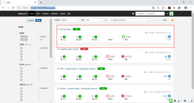
Task: Filter by the first gray quality gate pill
Action: point(24,37)
